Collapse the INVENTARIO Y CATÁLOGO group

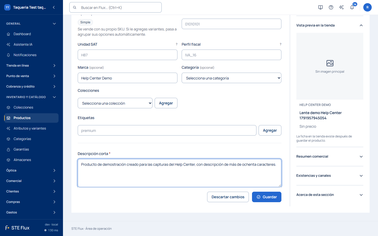pos(31,97)
